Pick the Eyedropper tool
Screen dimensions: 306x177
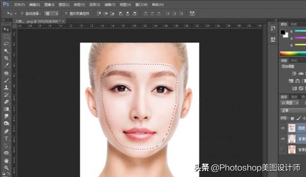click(x=6, y=65)
